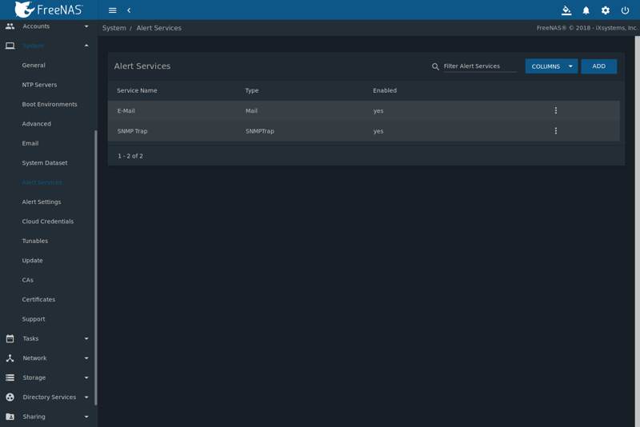Open the Email settings page
The height and width of the screenshot is (427, 640).
click(x=30, y=144)
